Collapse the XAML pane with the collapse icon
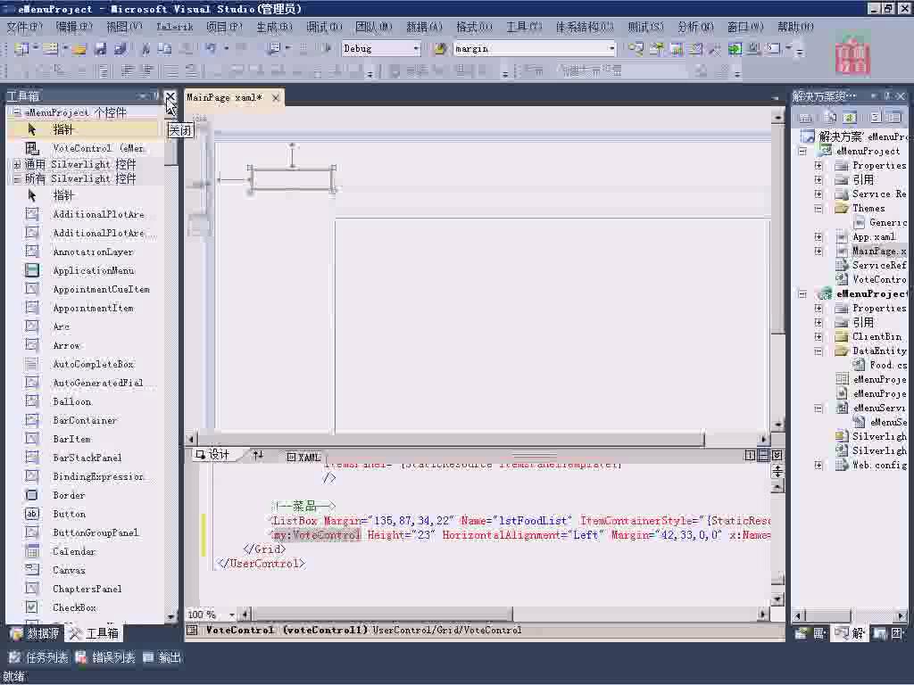The width and height of the screenshot is (914, 685). coord(777,456)
